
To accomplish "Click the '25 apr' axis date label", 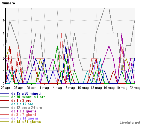I will point(18,88).
